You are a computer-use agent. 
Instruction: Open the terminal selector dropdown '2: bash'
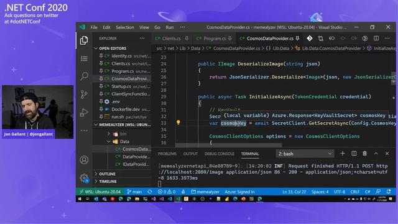click(x=305, y=154)
